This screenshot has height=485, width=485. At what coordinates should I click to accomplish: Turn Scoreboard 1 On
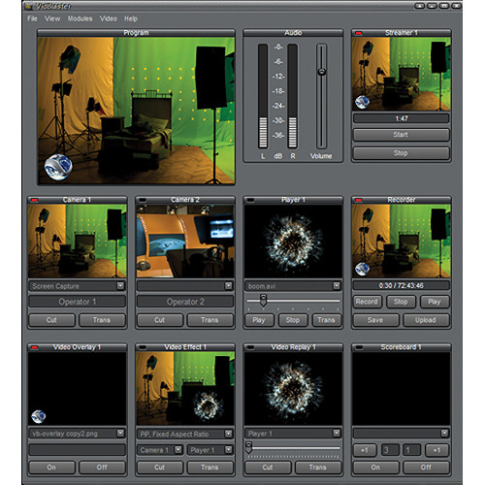click(x=375, y=468)
